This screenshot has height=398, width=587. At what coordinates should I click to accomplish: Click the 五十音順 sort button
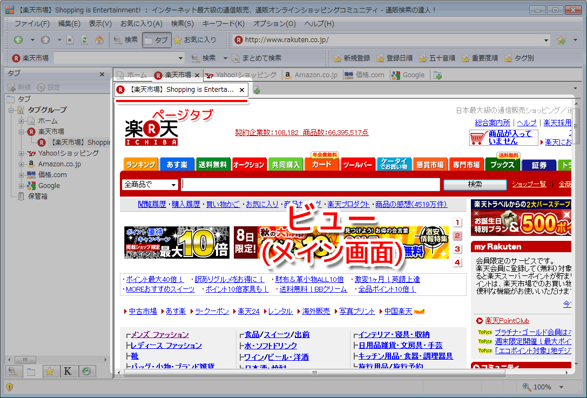click(437, 58)
